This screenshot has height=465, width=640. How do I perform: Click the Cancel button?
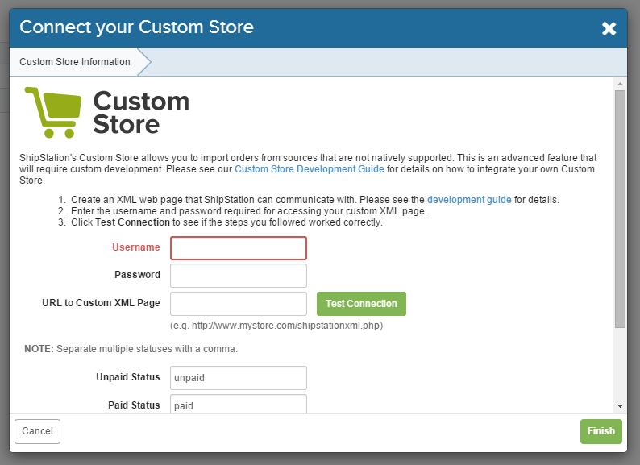coord(38,431)
